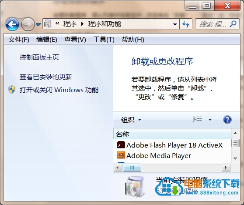This screenshot has height=205, width=244.
Task: Click the Adobe Media Player icon
Action: pos(121,155)
